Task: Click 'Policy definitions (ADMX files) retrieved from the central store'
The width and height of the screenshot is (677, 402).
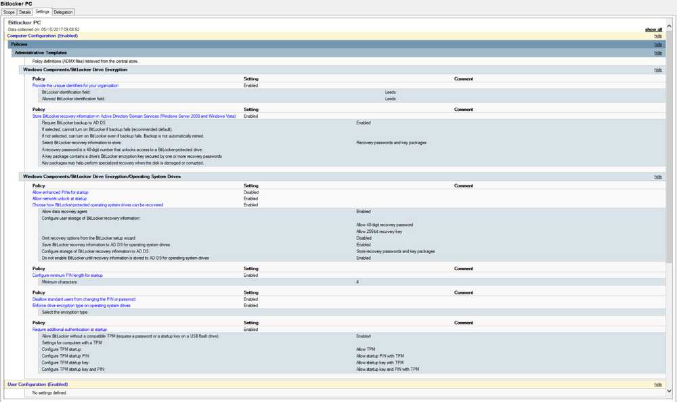Action: click(85, 62)
